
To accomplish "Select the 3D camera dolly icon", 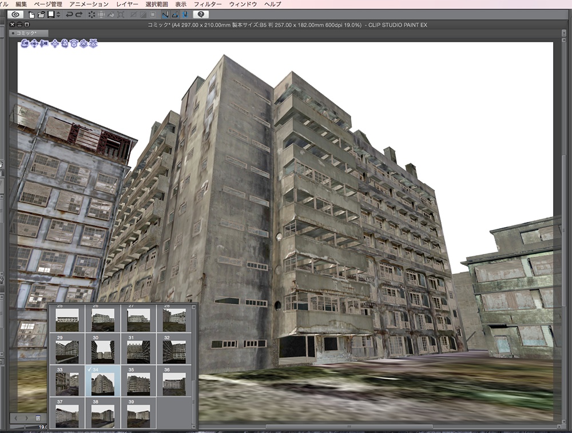I will coord(44,44).
